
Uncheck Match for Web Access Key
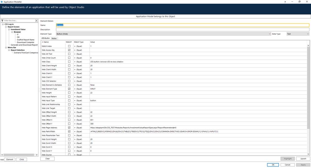click(x=69, y=50)
